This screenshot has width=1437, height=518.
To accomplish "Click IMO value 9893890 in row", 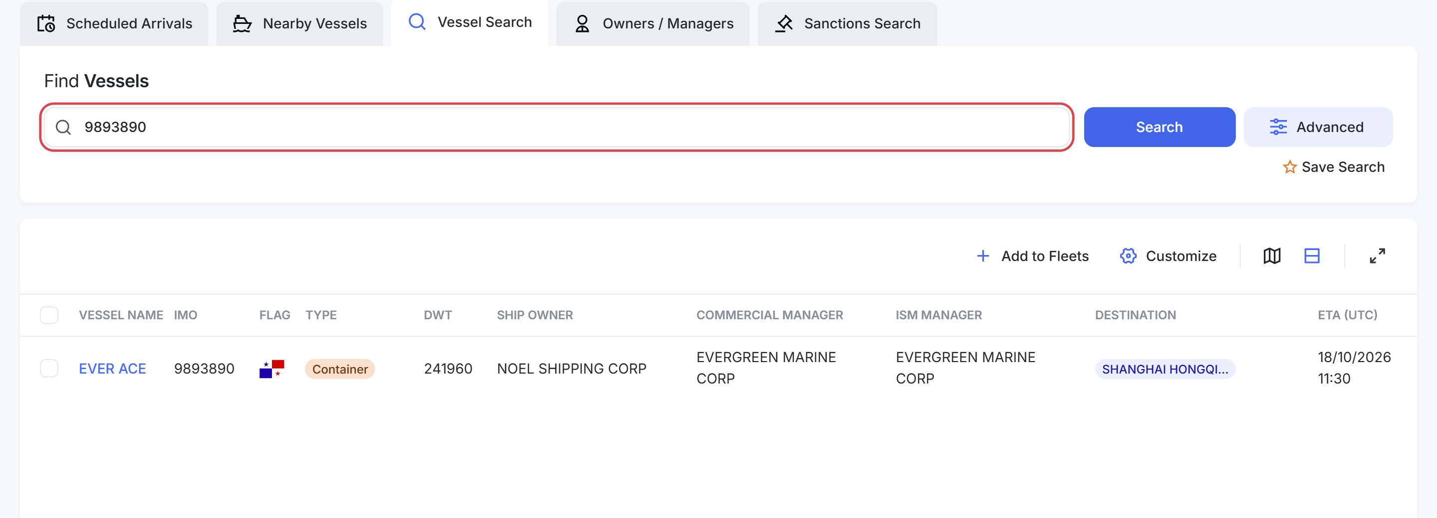I will (204, 369).
